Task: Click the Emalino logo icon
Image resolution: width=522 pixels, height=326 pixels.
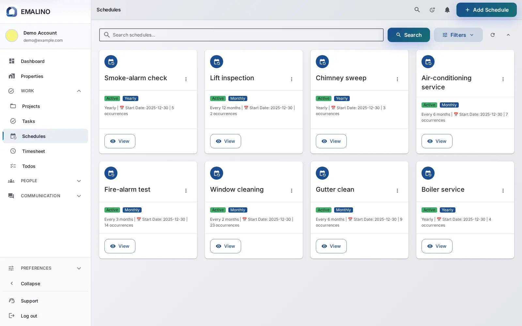Action: tap(12, 12)
